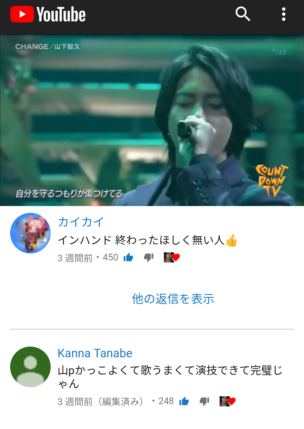Screen dimensions: 304x429
Task: Open the Kanna Tanabe channel name link
Action: 95,353
